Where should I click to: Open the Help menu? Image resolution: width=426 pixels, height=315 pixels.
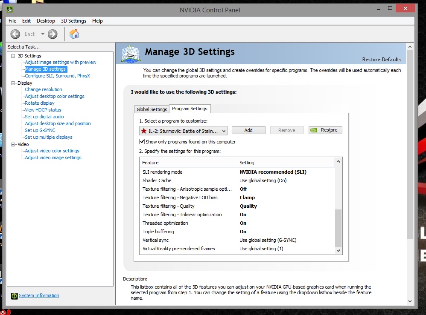click(x=97, y=21)
